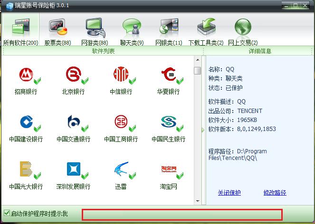Click the 名称: QQ text
This screenshot has width=315, height=224.
click(221, 69)
